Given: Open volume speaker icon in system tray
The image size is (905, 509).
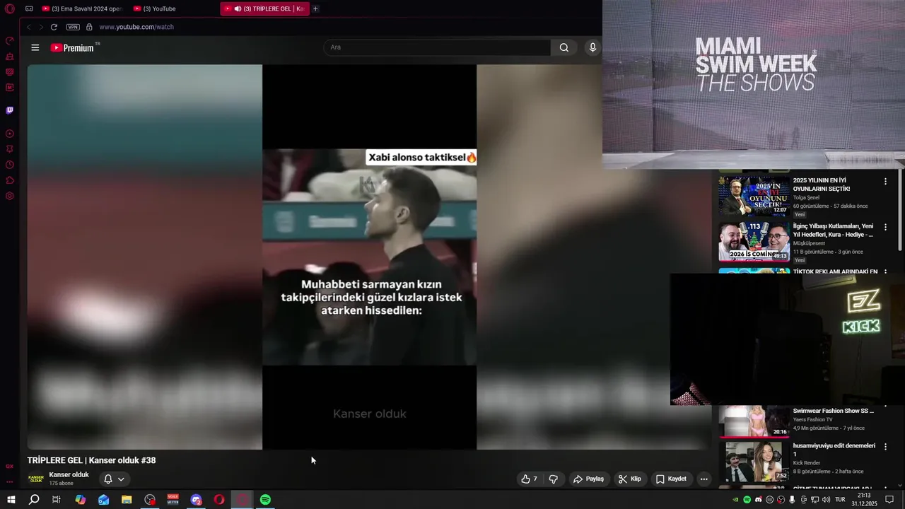Looking at the screenshot, I should 826,500.
